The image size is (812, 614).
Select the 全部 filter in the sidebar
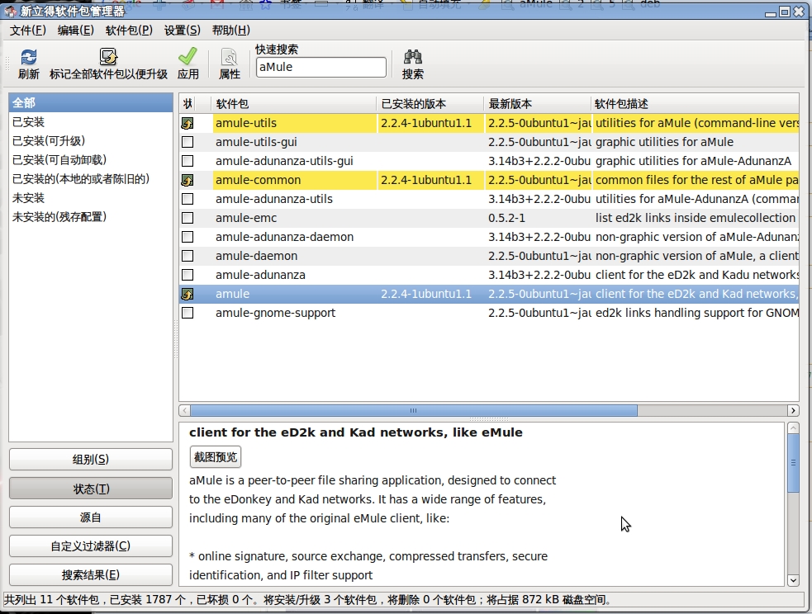(91, 103)
